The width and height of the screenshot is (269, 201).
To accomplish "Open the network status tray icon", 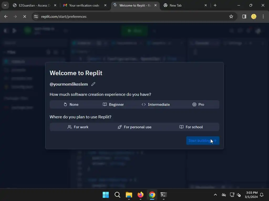I will (x=232, y=195).
